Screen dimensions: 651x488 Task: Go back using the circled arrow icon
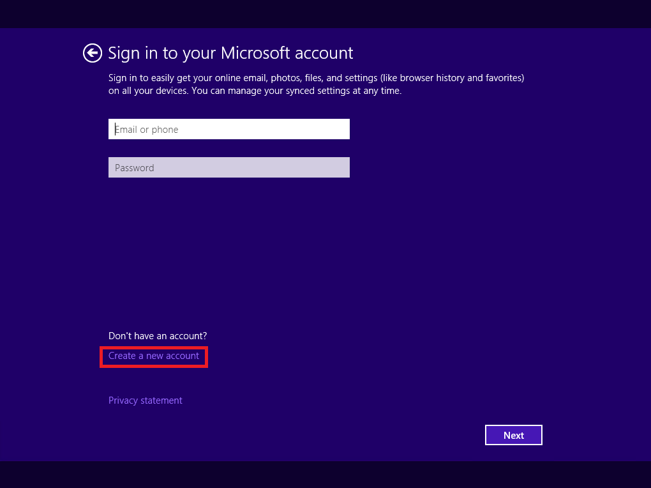(92, 53)
